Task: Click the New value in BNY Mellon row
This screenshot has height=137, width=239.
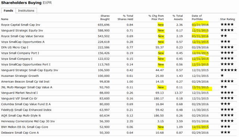Action: click(161, 127)
